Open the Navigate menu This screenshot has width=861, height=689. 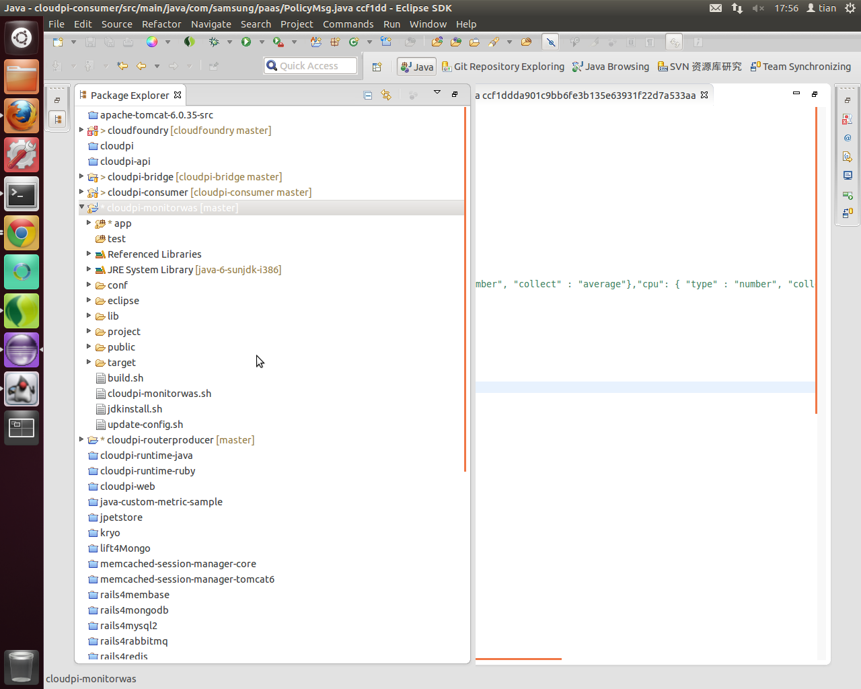point(211,24)
